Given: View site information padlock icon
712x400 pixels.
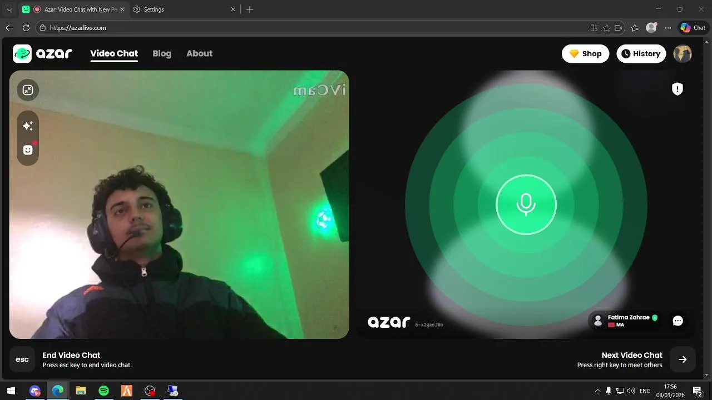Looking at the screenshot, I should coord(43,28).
